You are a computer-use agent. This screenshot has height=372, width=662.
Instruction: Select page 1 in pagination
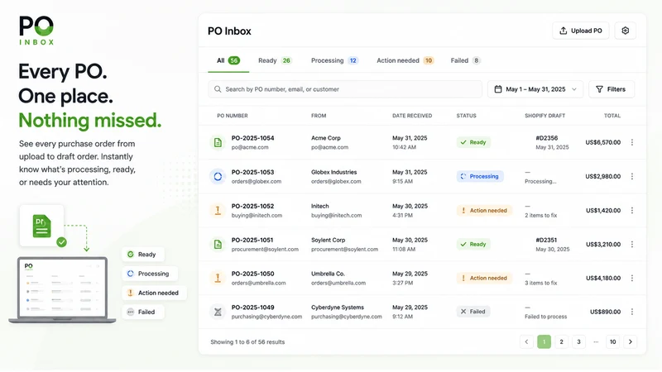(x=544, y=342)
